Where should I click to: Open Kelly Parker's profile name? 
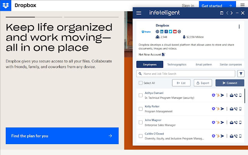(152, 107)
